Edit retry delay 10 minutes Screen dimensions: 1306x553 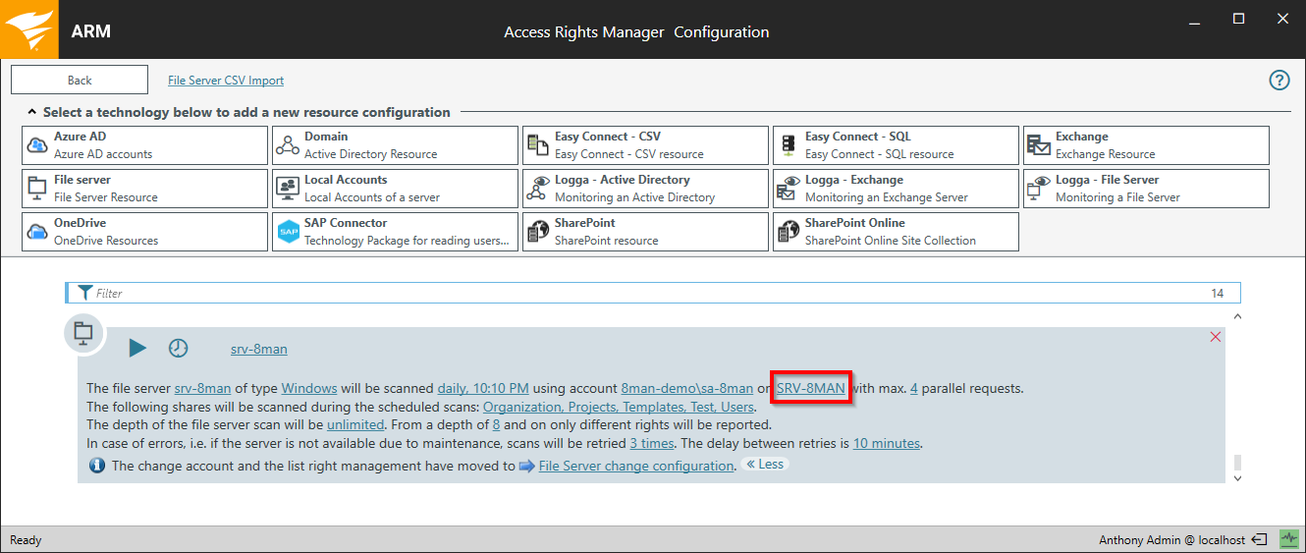(887, 443)
